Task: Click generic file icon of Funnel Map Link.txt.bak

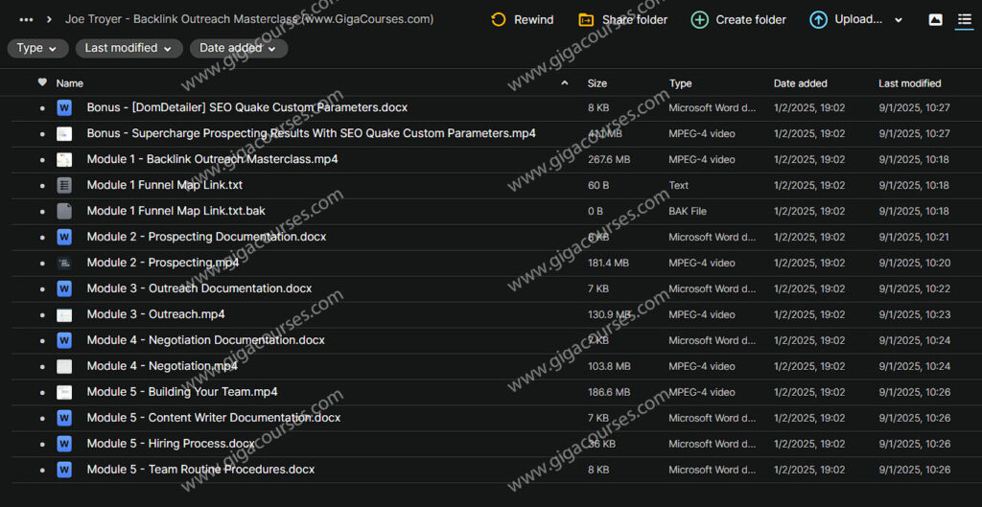Action: [64, 211]
